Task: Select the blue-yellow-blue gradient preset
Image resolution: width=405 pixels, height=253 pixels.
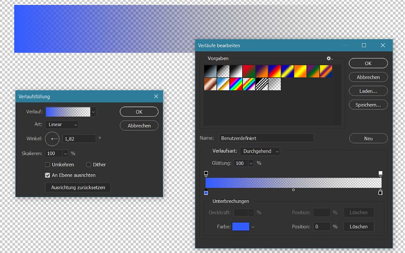Action: click(287, 71)
